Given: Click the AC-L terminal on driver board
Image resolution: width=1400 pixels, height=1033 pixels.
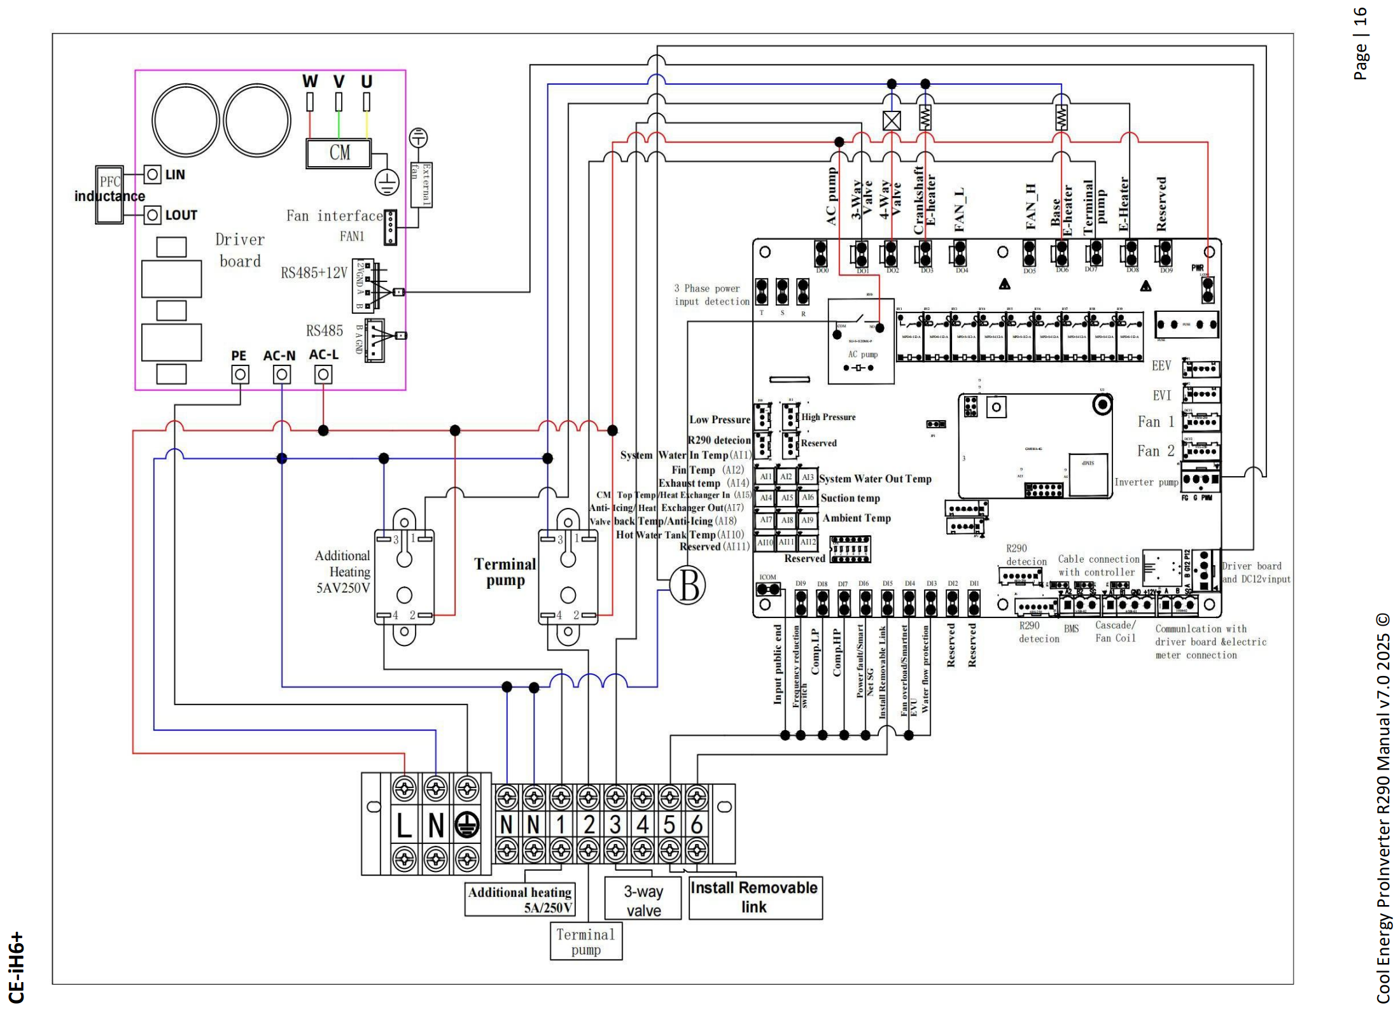Looking at the screenshot, I should point(323,374).
